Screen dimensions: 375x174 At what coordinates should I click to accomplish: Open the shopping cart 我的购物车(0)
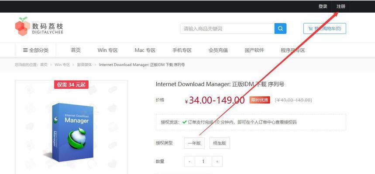coord(324,29)
